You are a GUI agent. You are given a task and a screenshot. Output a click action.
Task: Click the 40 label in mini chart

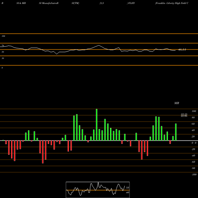[x=128, y=192]
